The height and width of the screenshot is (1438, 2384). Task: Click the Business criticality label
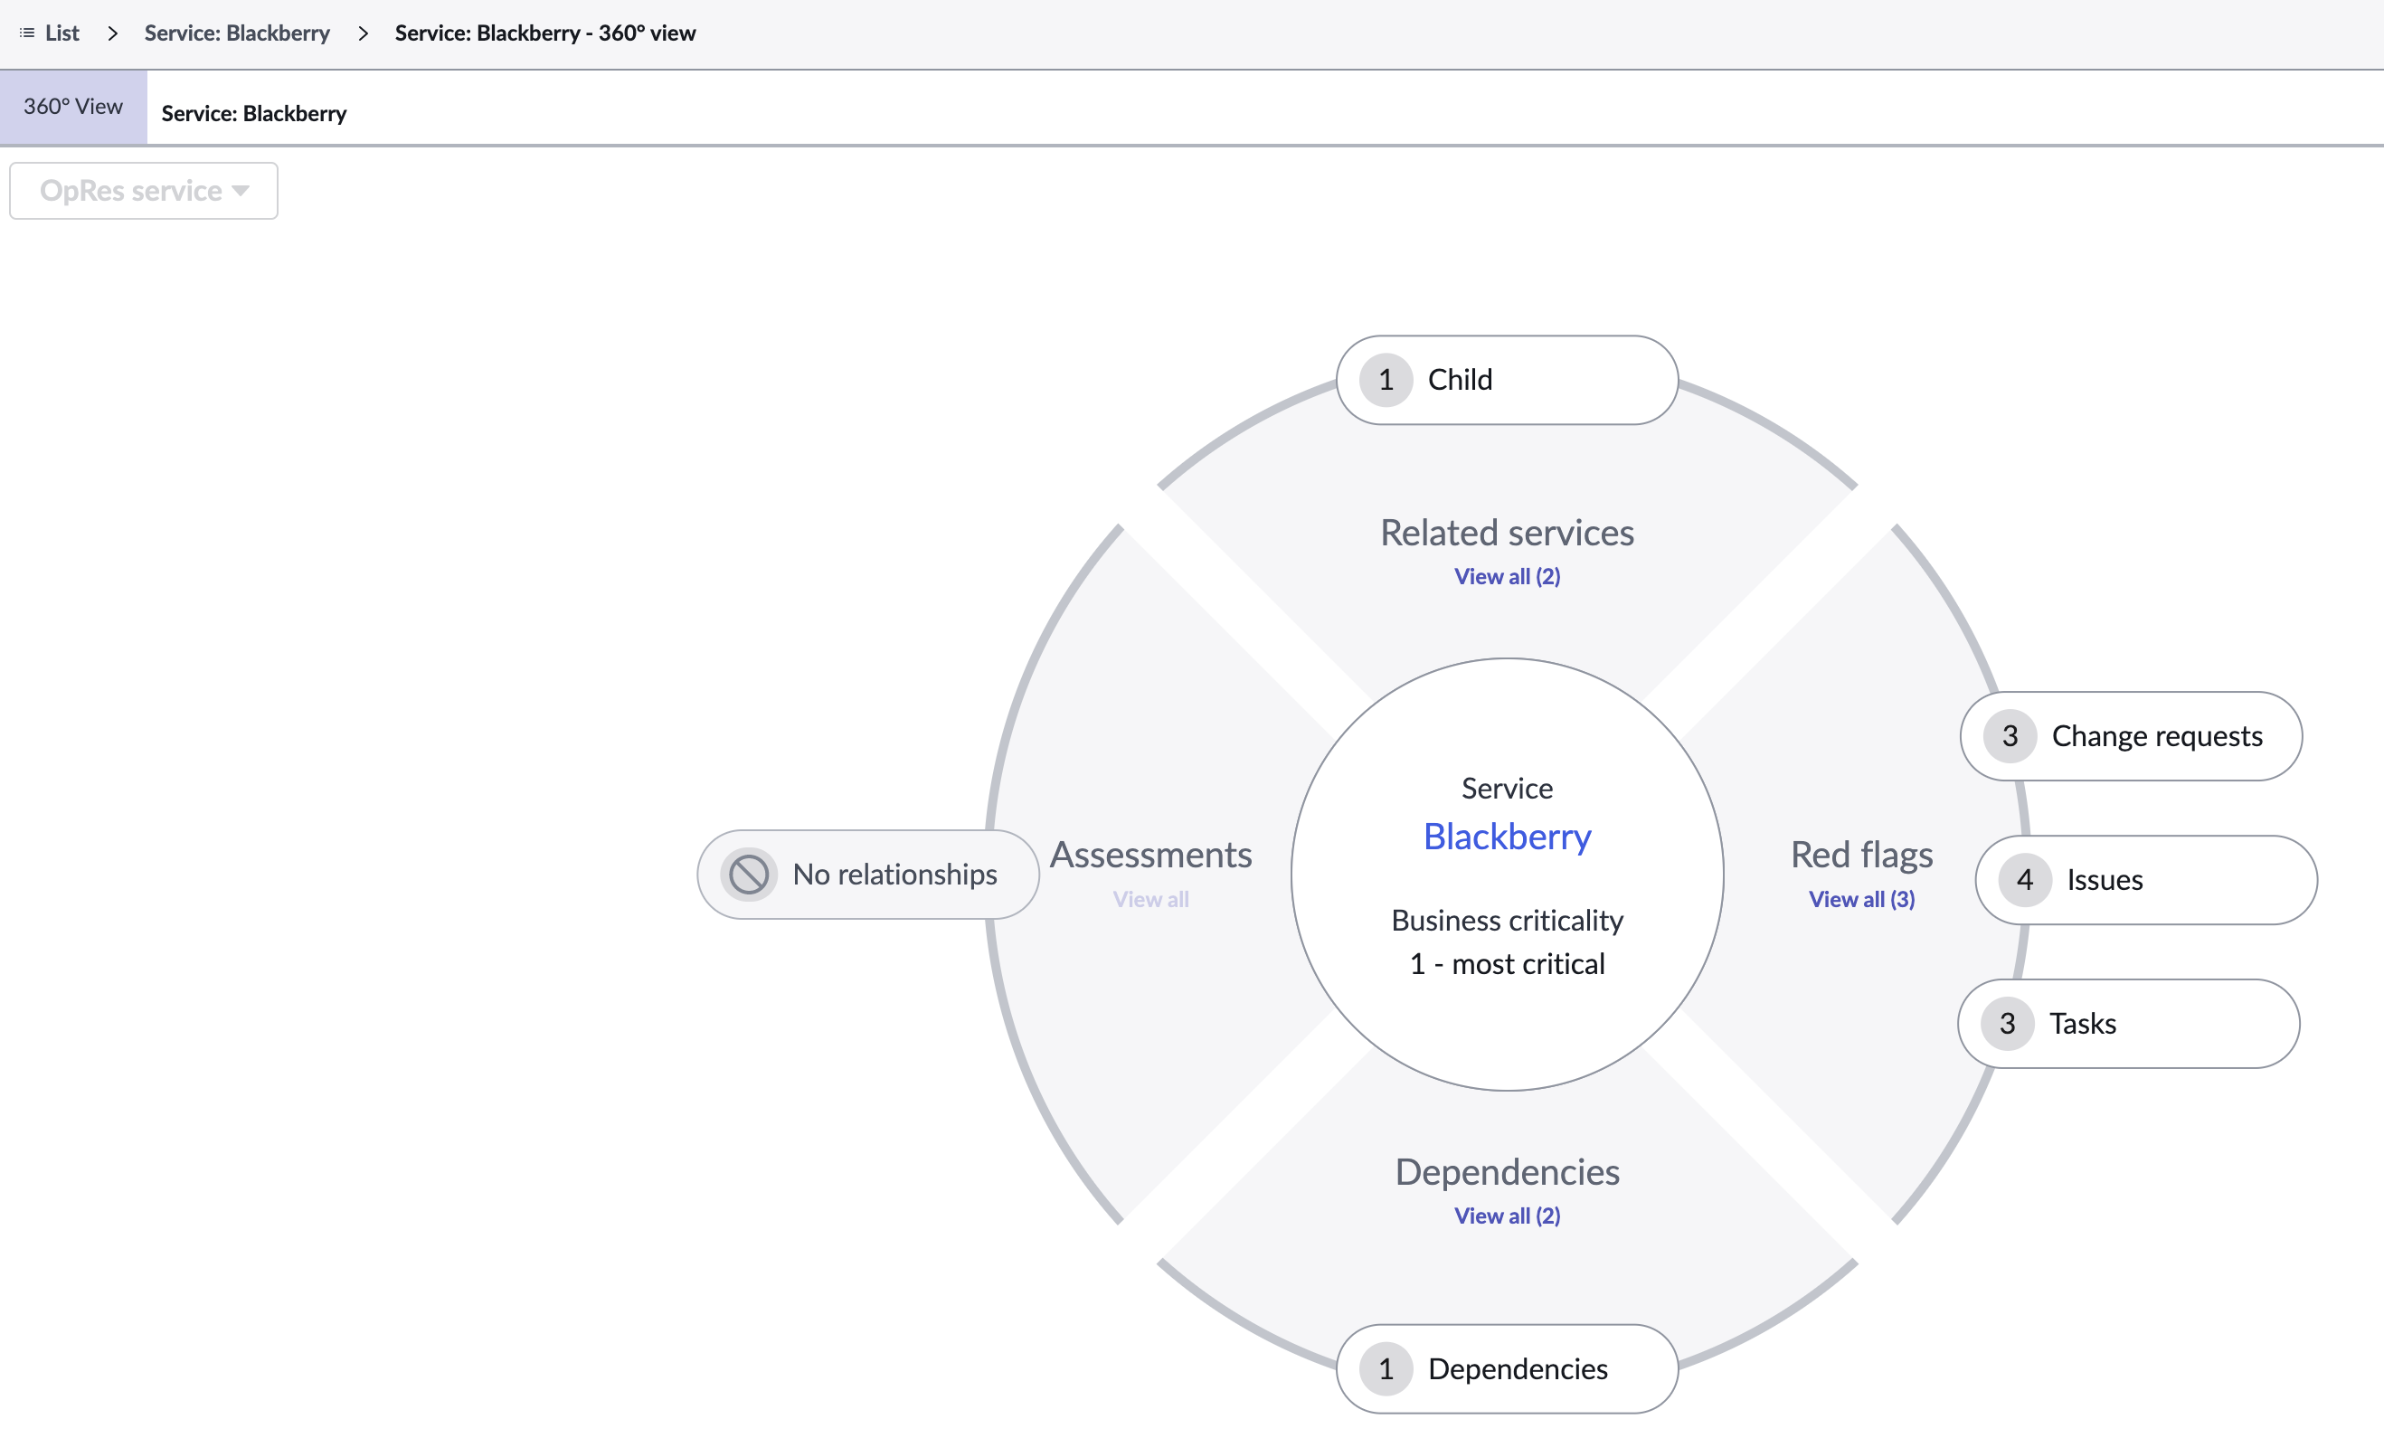[1508, 921]
